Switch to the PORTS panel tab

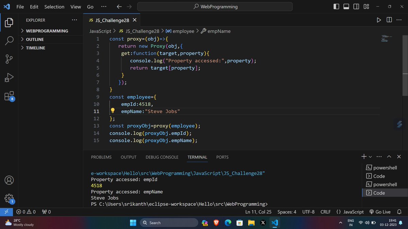[222, 157]
